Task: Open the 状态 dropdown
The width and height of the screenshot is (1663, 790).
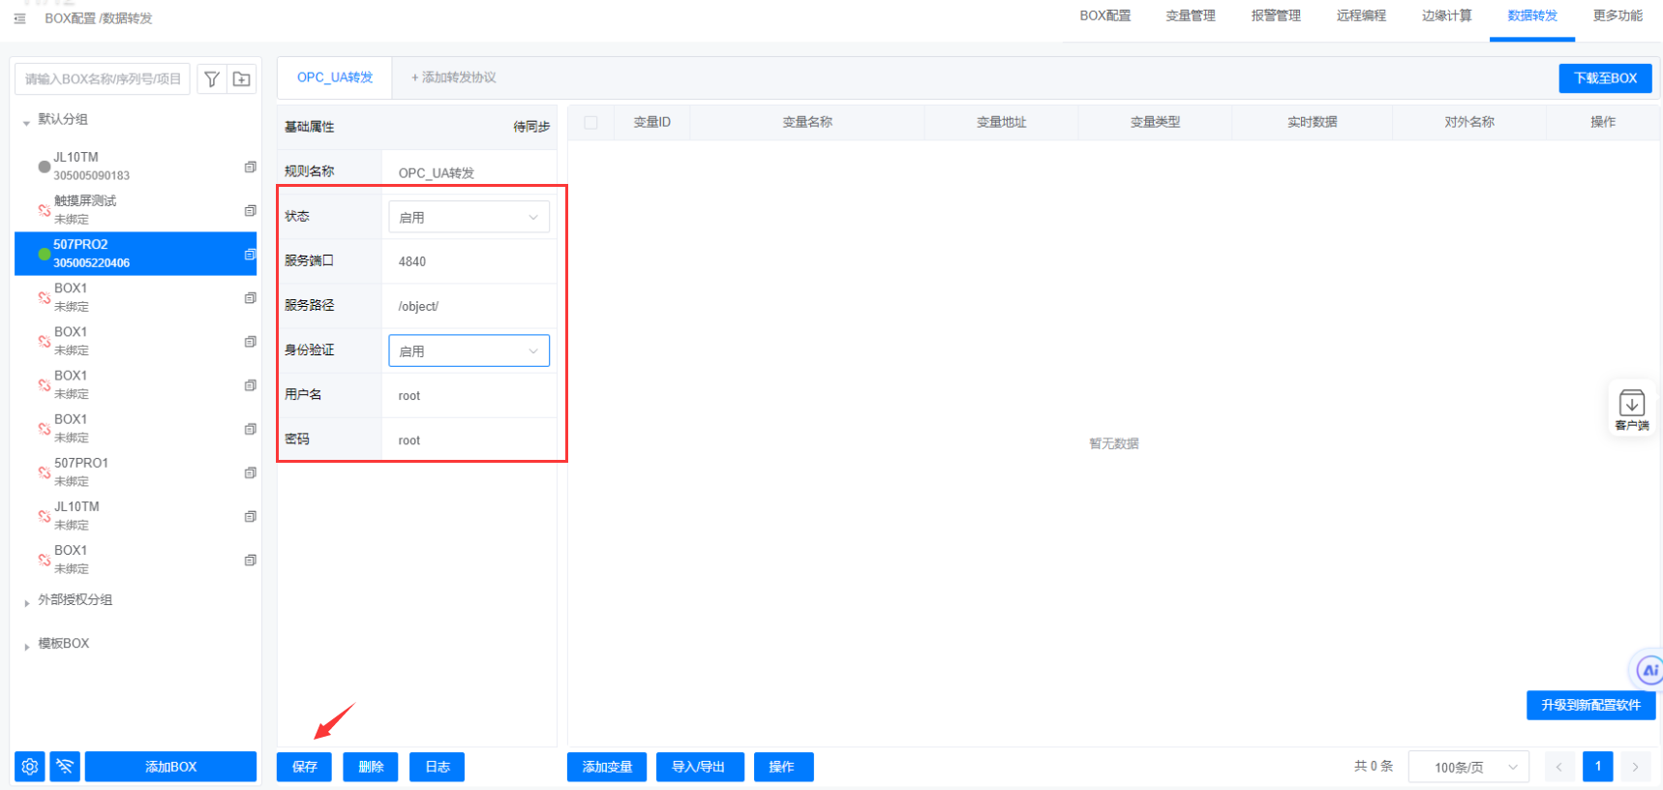Action: (x=469, y=217)
